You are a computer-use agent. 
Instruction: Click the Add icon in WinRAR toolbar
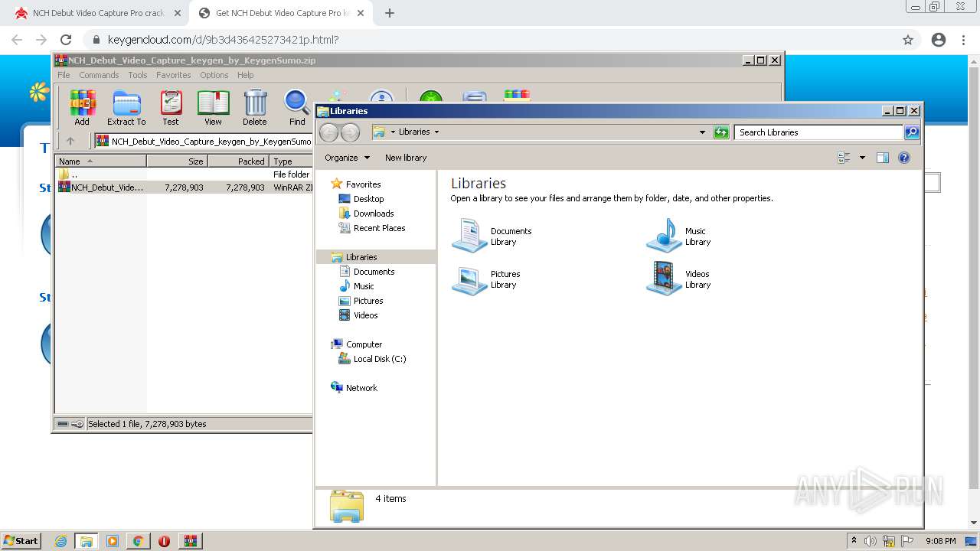tap(82, 107)
